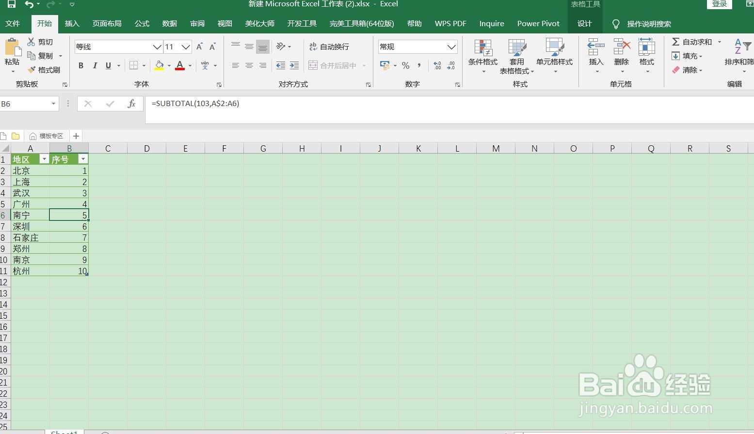Align text to top of cell
This screenshot has width=754, height=434.
(x=236, y=46)
